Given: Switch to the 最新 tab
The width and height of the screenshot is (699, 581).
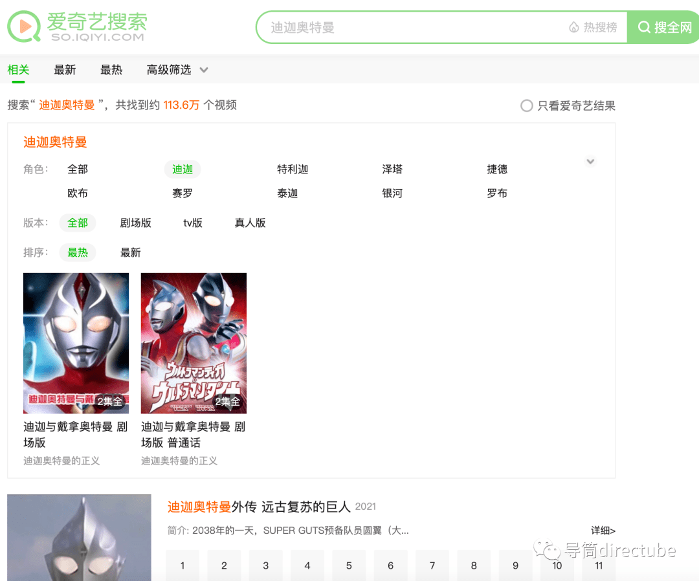Looking at the screenshot, I should (65, 69).
